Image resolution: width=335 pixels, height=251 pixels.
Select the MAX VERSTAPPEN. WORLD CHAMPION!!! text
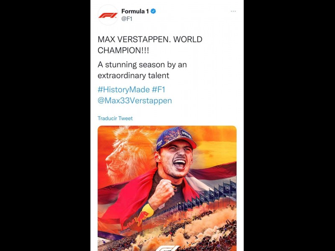click(150, 45)
